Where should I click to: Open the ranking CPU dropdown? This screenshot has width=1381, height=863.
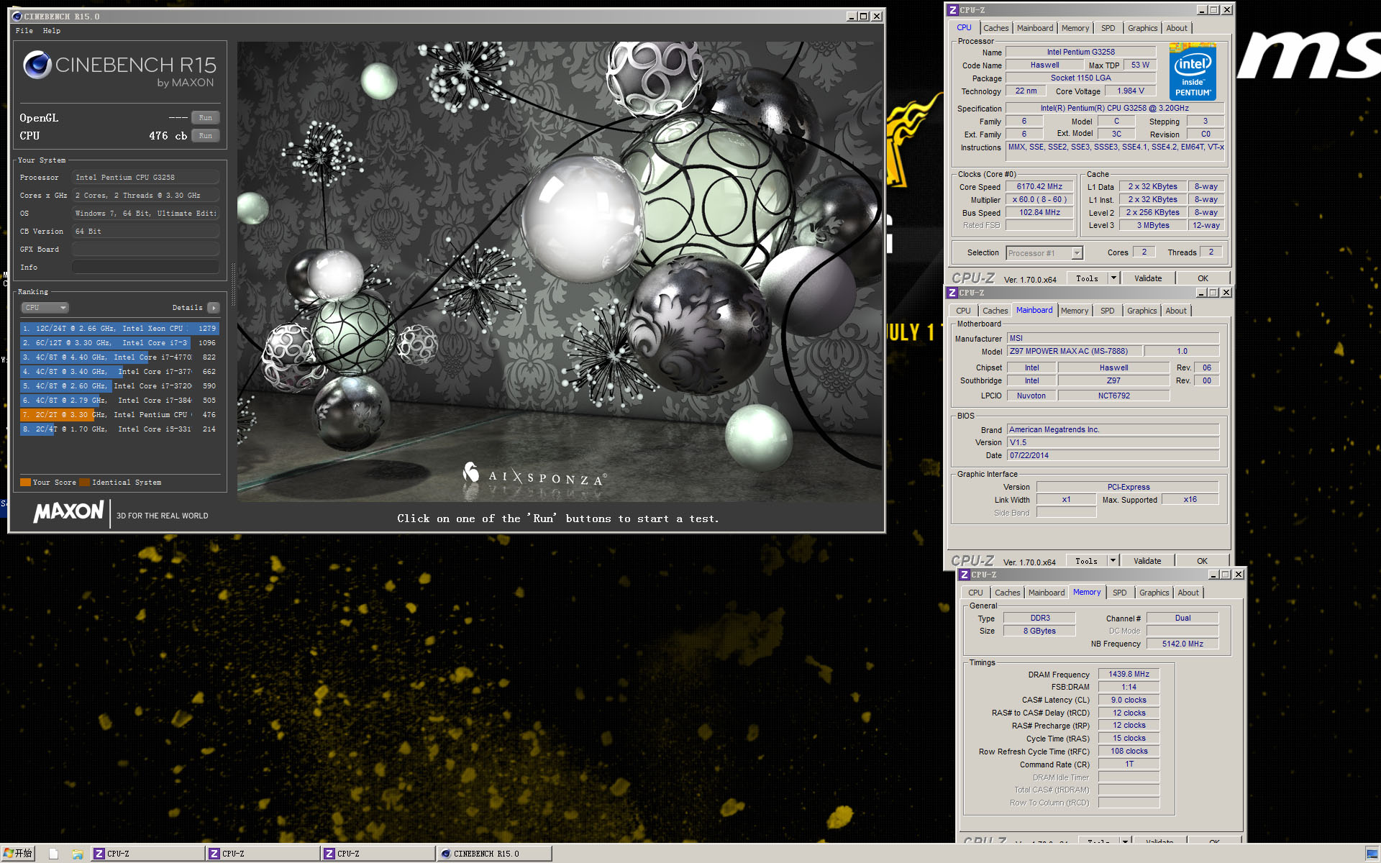coord(45,308)
